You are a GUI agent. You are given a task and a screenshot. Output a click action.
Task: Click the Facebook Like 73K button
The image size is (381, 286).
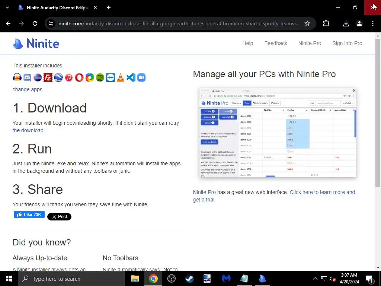29,214
